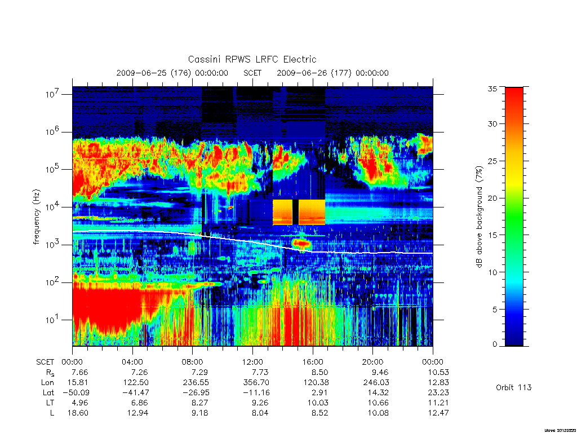Image resolution: width=577 pixels, height=433 pixels.
Task: Click the left orange wideband inset block
Action: pos(283,212)
